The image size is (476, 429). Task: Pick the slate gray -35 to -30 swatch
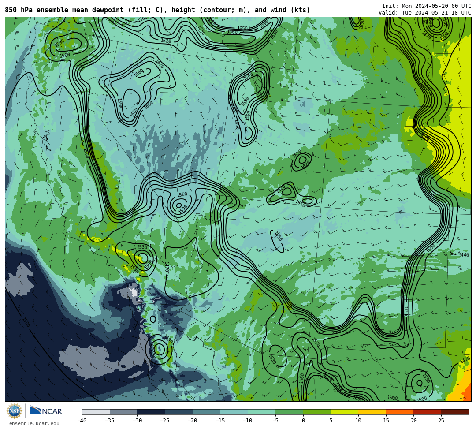click(x=123, y=412)
